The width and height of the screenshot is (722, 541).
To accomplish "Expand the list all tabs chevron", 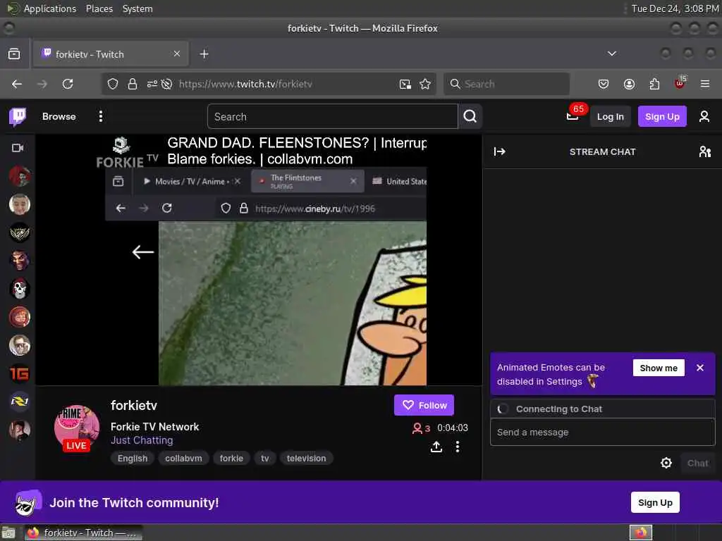I will (612, 54).
